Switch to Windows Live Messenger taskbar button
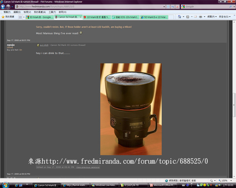The height and width of the screenshot is (188, 236). coord(104,185)
